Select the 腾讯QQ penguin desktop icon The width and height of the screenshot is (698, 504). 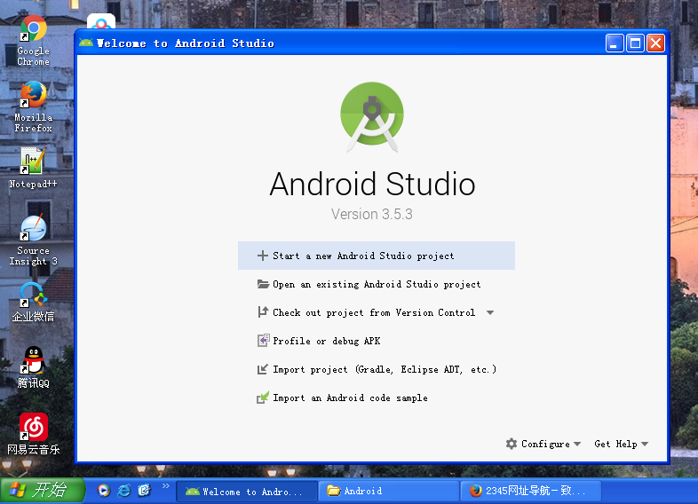33,367
